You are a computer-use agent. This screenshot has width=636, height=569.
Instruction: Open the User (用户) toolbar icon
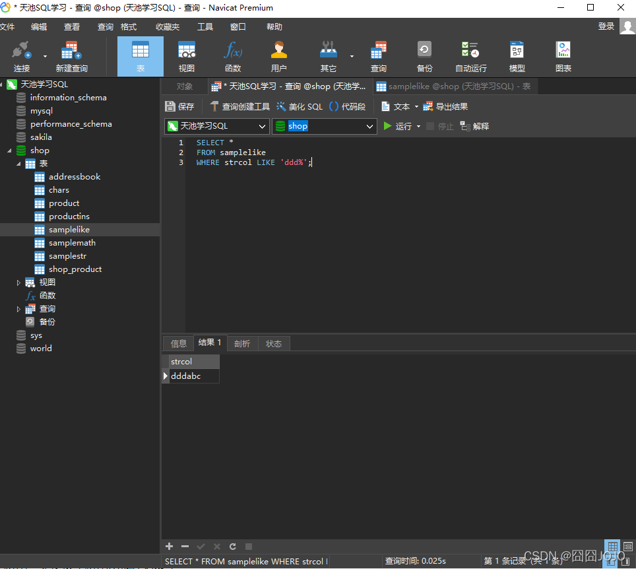(x=278, y=56)
